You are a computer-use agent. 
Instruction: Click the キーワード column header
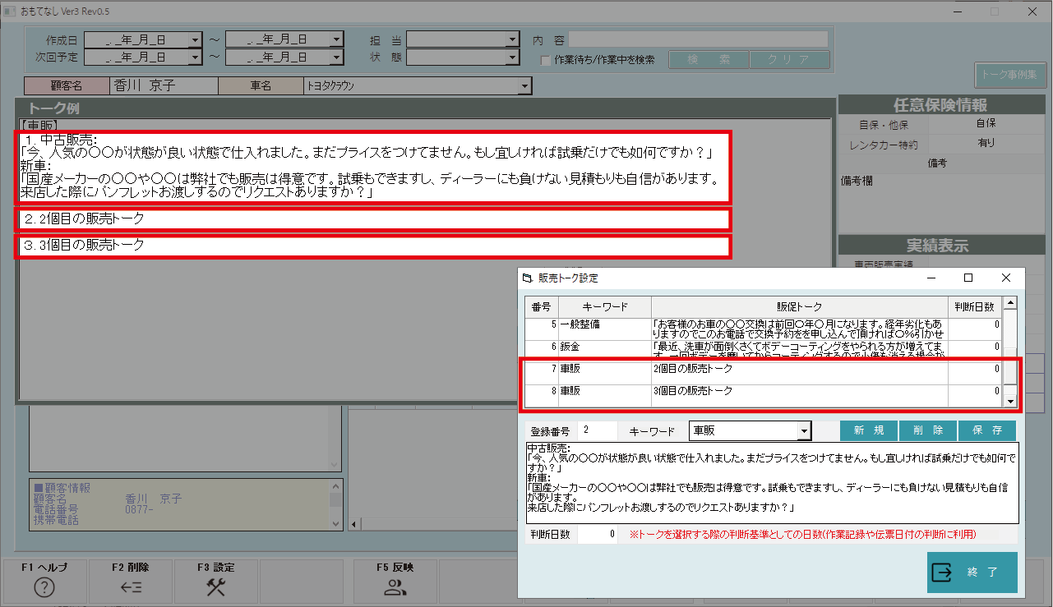pos(605,307)
